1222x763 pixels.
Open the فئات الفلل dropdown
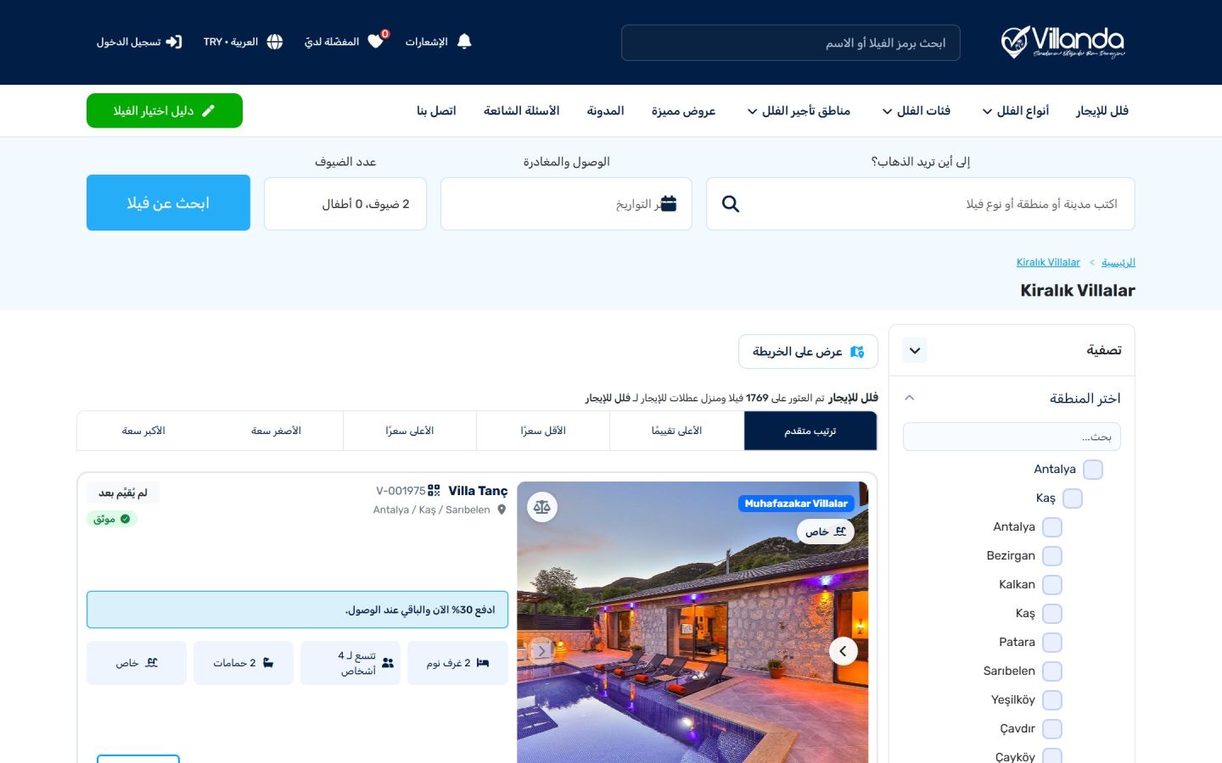coord(916,111)
